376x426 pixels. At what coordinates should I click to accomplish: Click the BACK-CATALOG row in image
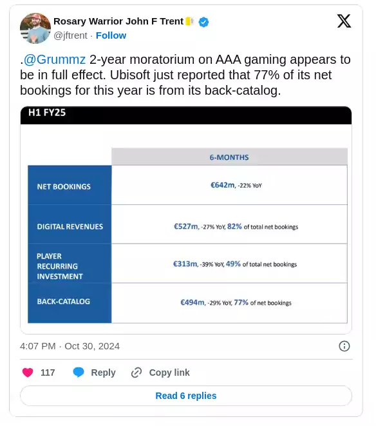pos(187,303)
